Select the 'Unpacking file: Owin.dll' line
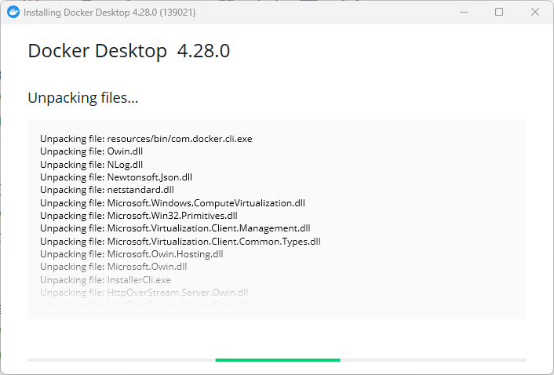 coord(91,151)
